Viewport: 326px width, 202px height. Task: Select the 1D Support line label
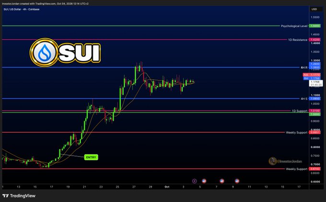300,111
